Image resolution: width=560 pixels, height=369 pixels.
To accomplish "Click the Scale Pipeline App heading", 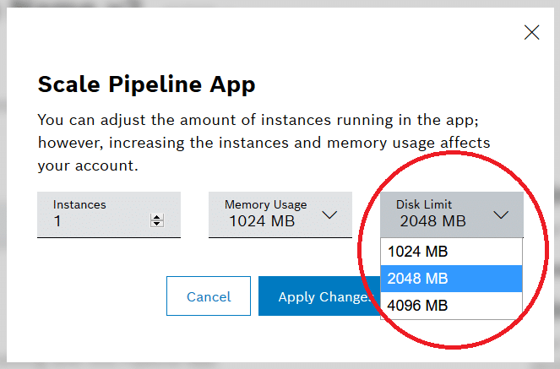I will pyautogui.click(x=146, y=85).
